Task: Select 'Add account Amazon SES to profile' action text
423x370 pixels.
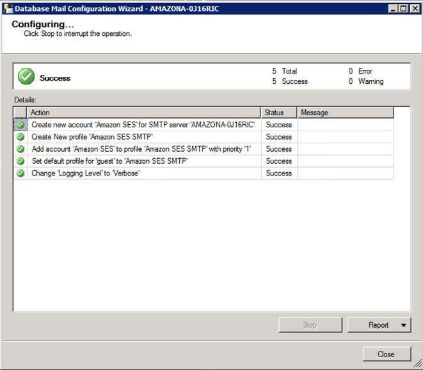Action: point(141,149)
